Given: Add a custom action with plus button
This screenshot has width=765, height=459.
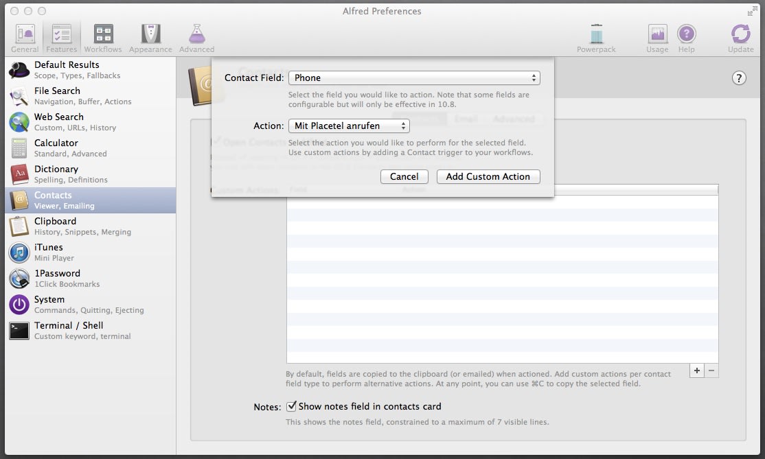Looking at the screenshot, I should pyautogui.click(x=697, y=370).
